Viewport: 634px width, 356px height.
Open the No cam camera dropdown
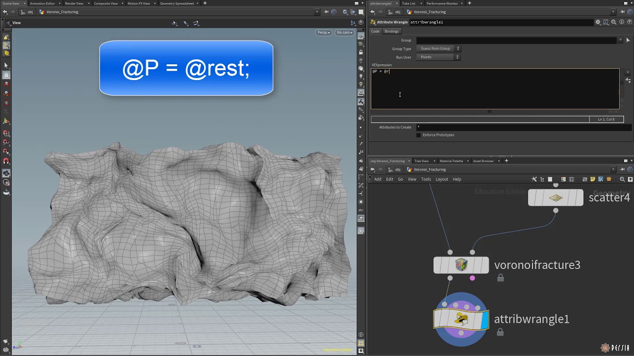point(345,33)
